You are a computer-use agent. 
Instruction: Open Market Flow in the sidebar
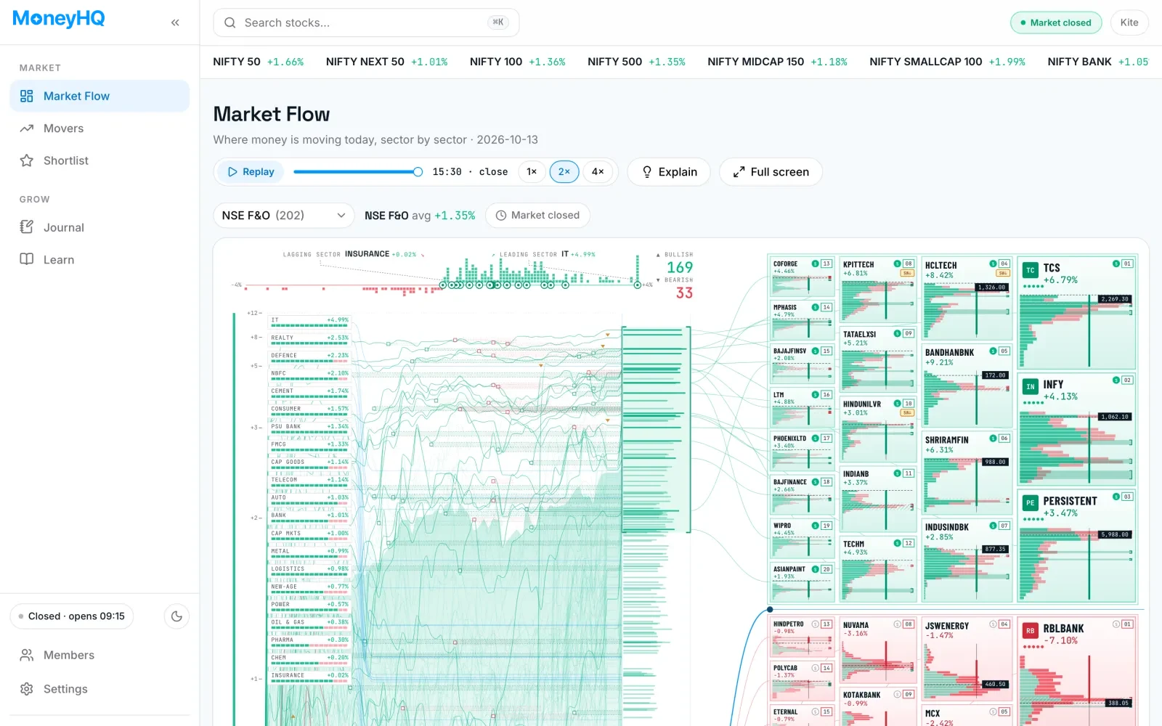pos(99,96)
